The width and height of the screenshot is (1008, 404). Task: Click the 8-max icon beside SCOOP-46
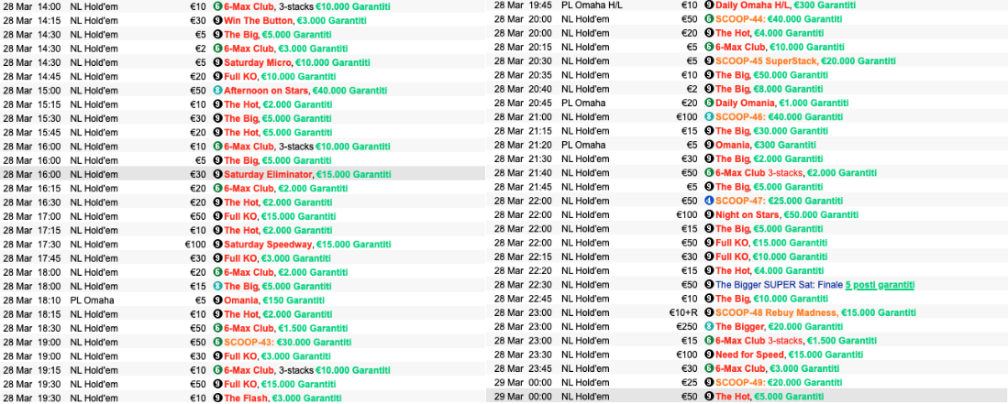(709, 117)
